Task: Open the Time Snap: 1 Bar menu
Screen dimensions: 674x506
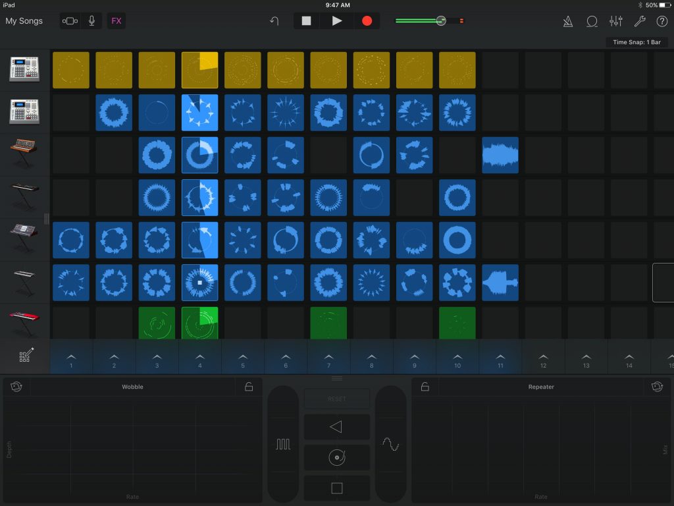Action: [636, 42]
